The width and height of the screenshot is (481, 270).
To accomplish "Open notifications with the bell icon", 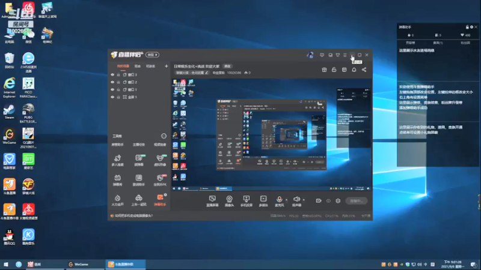I will [354, 70].
